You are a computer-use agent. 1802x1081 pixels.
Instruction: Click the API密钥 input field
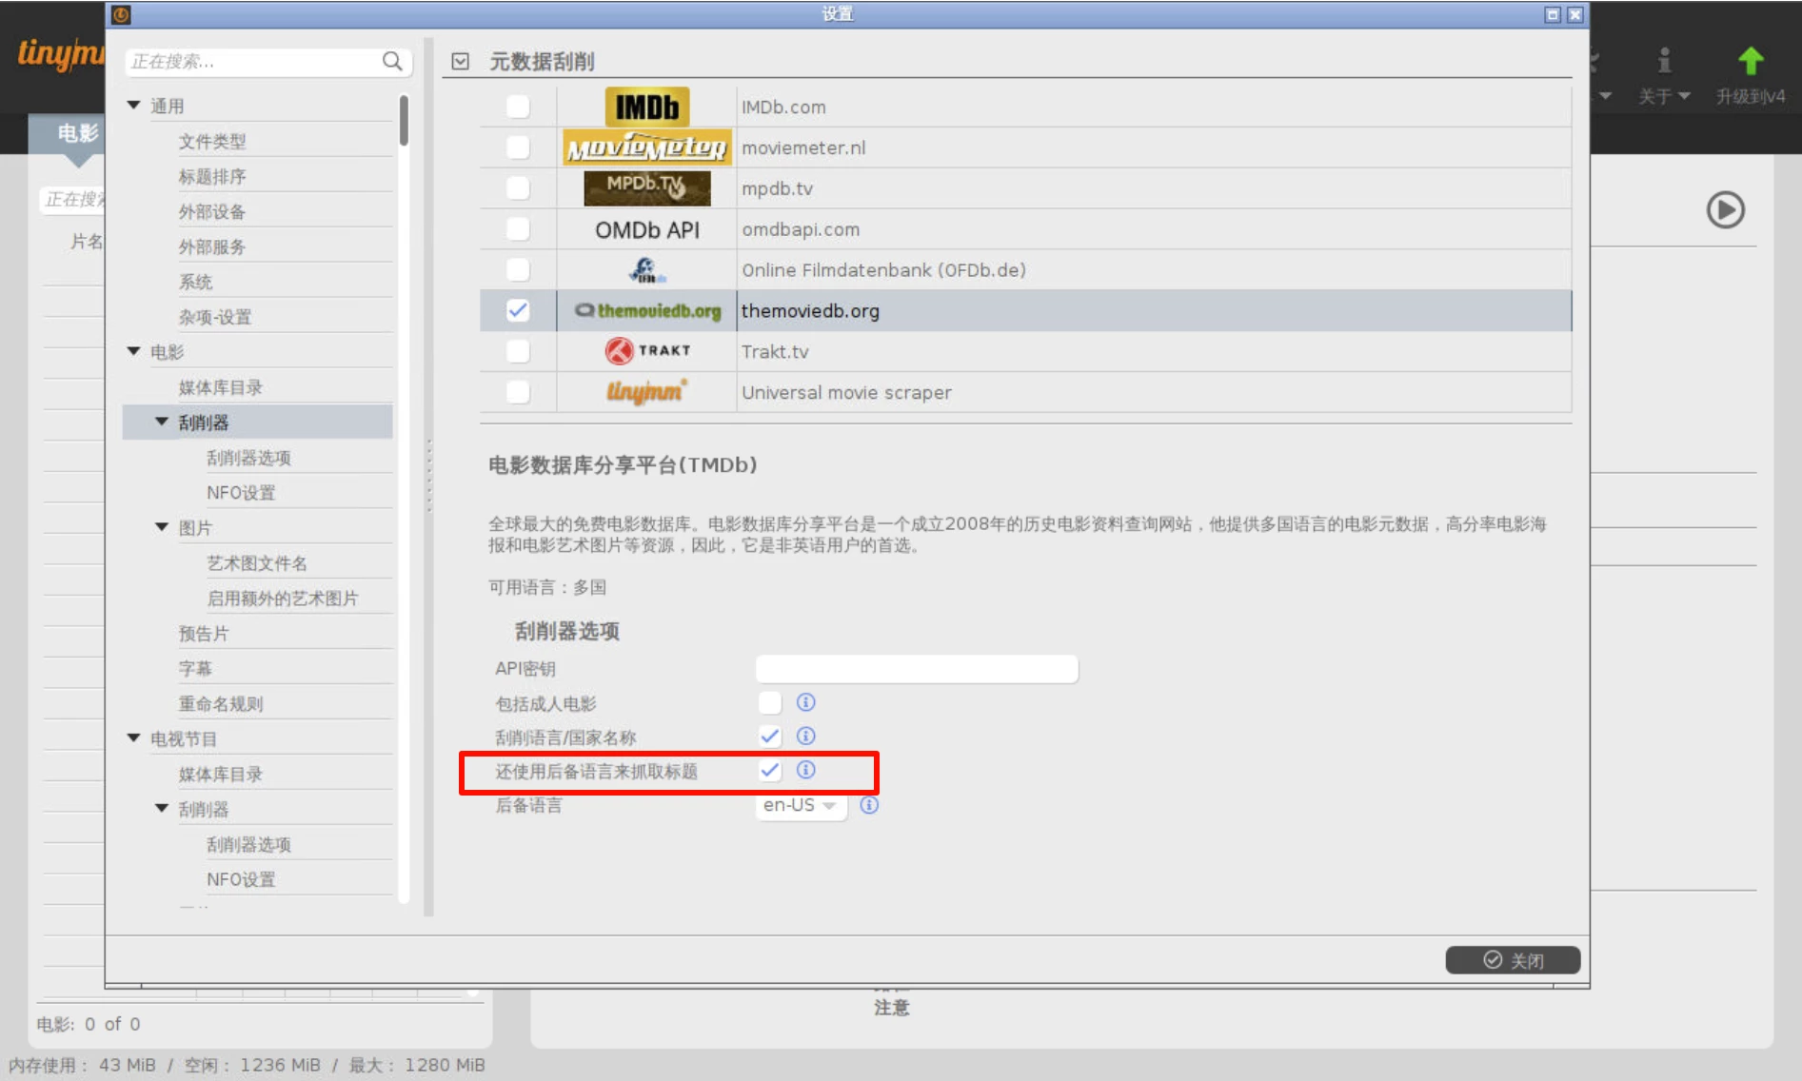pos(916,669)
